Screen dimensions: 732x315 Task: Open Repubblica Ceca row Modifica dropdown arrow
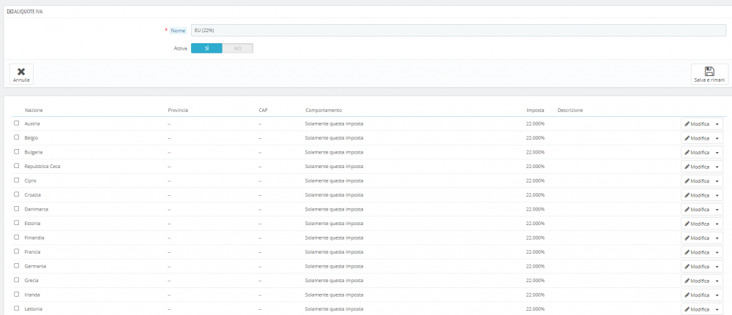(x=717, y=167)
